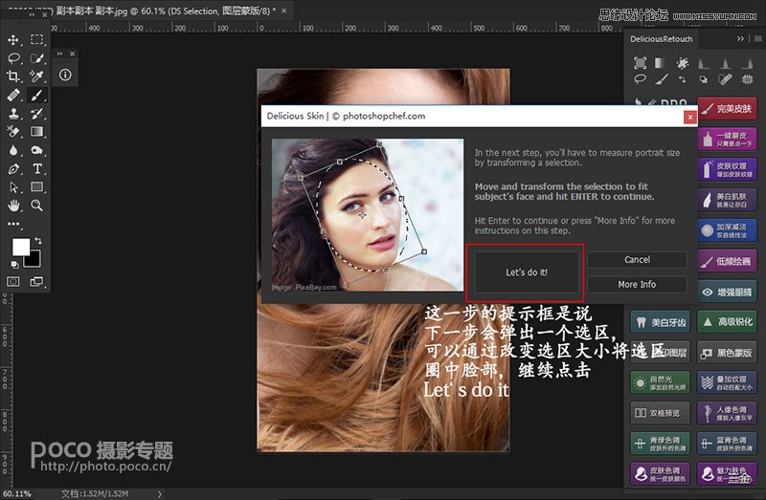Select the Move tool
This screenshot has height=500, width=766.
(13, 39)
